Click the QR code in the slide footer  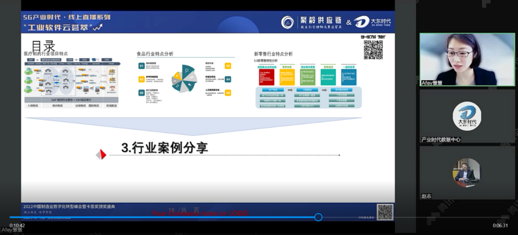pyautogui.click(x=385, y=212)
